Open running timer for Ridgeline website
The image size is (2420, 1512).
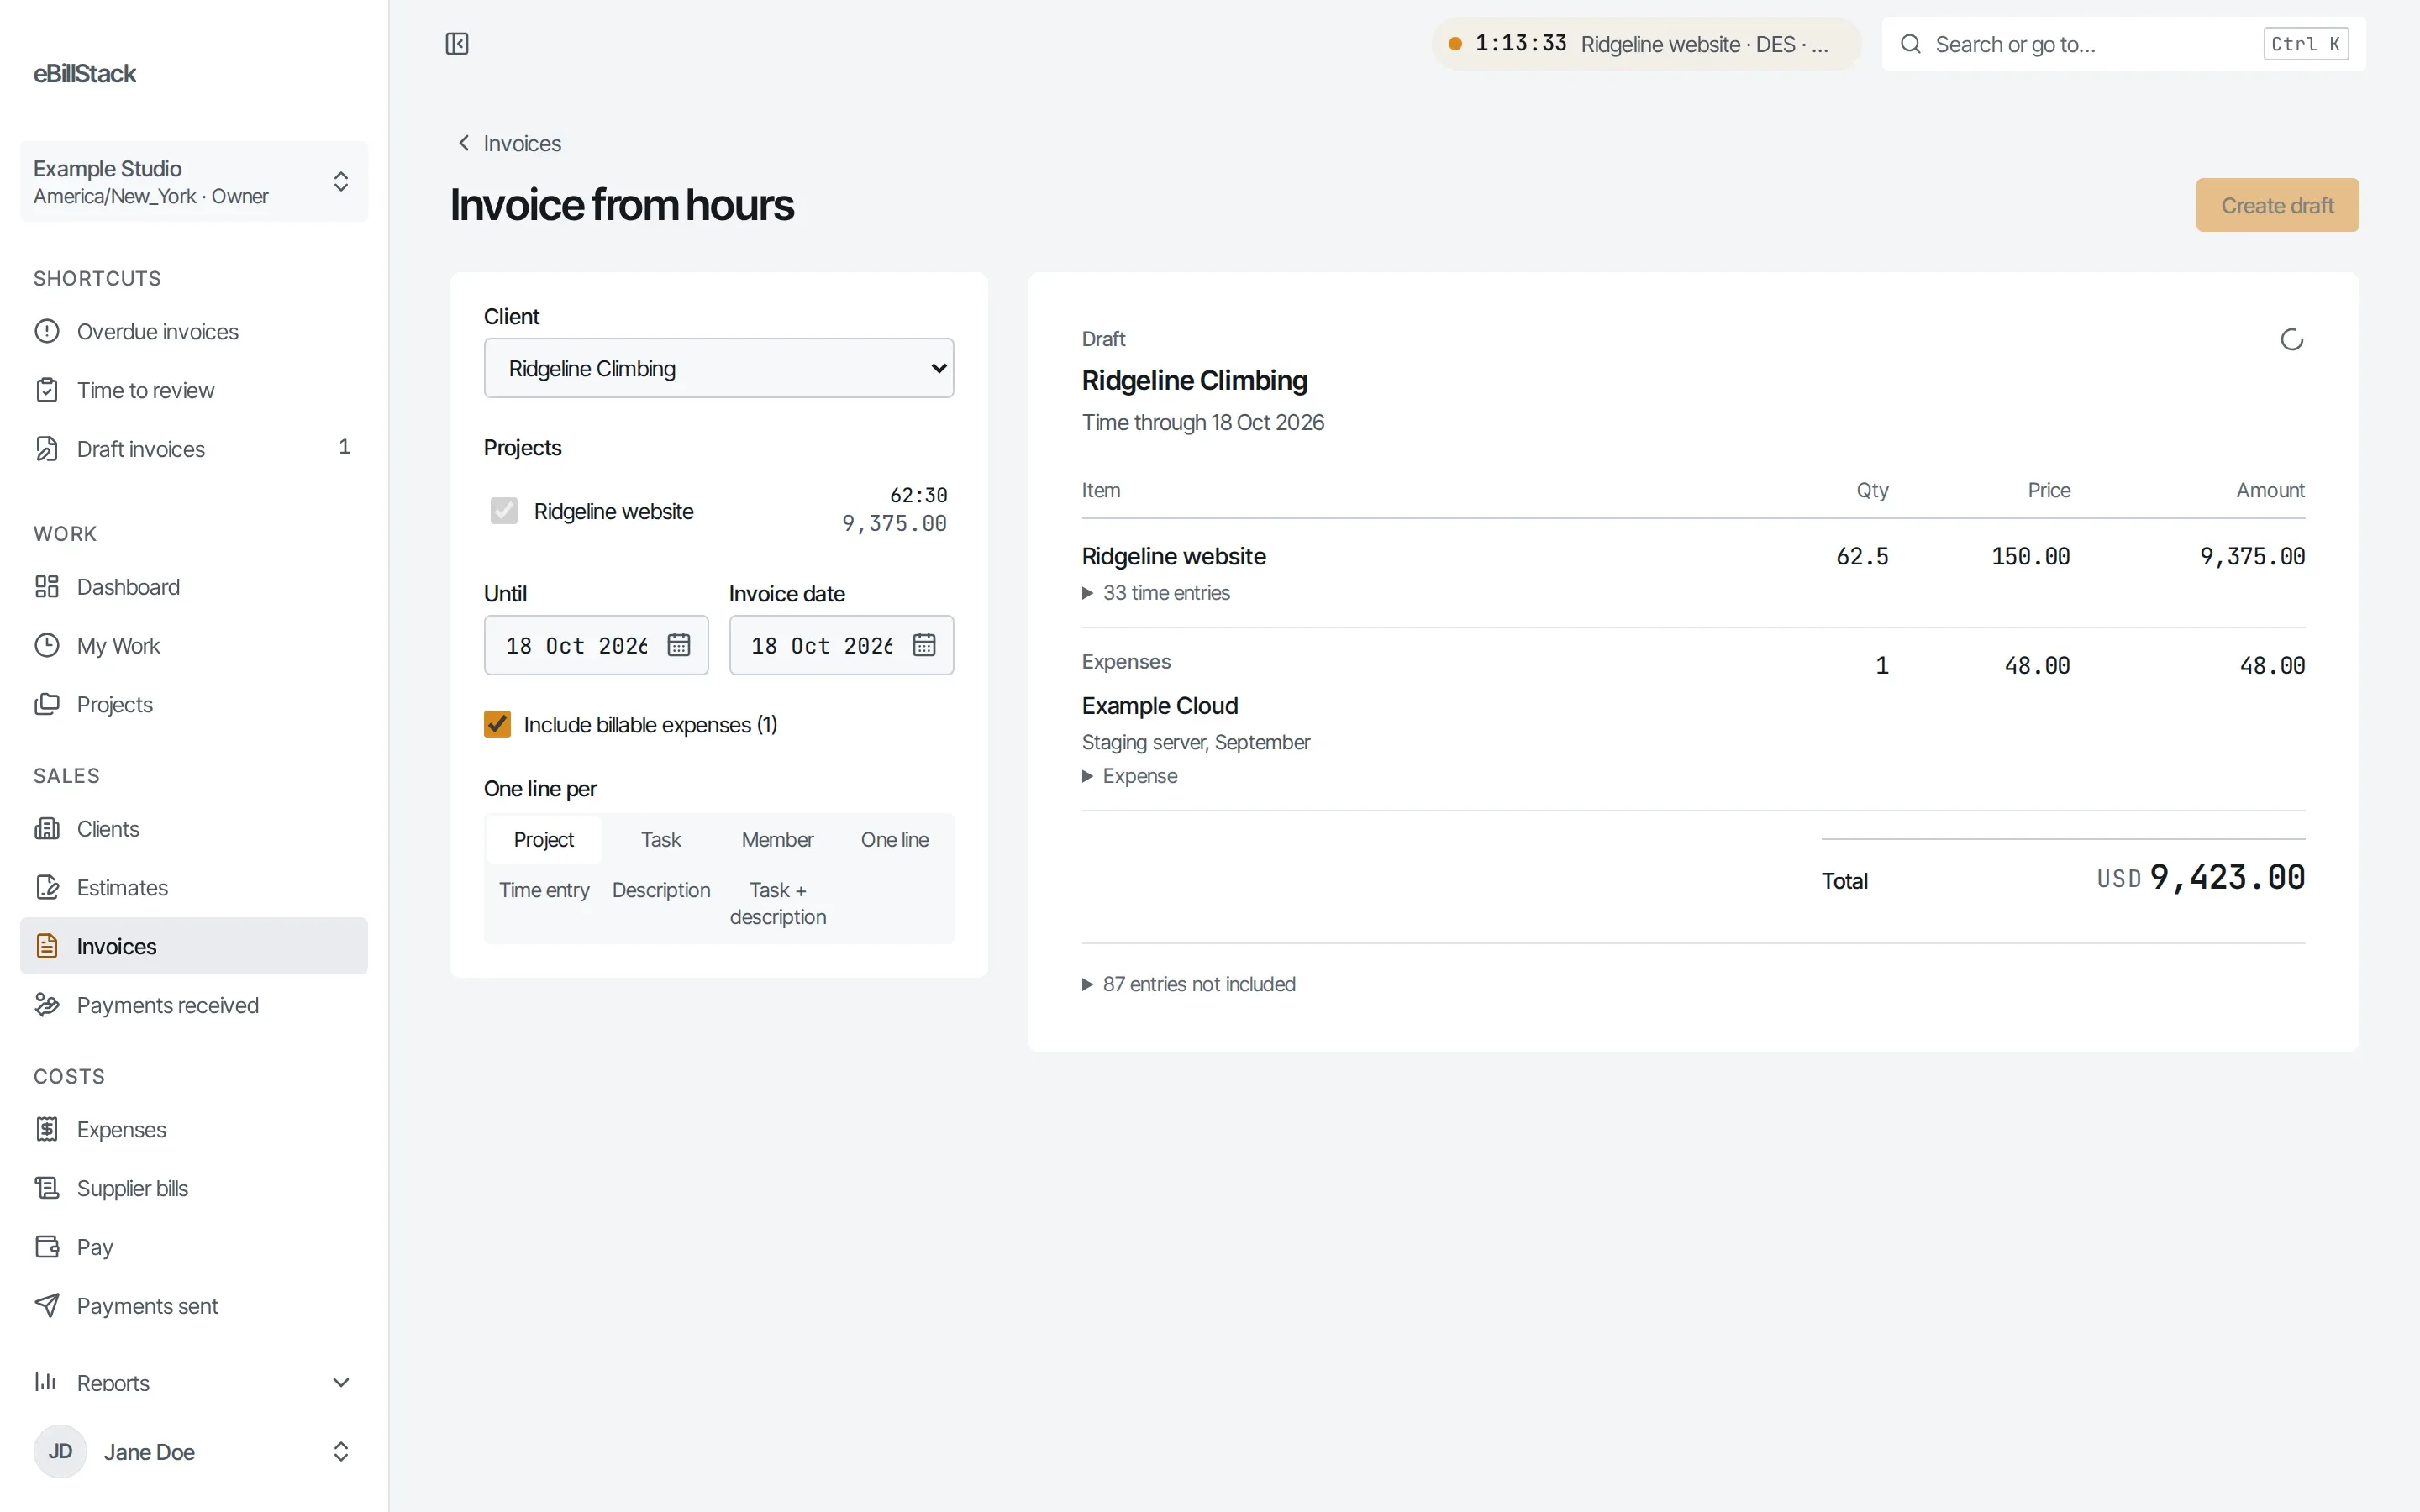click(x=1645, y=44)
